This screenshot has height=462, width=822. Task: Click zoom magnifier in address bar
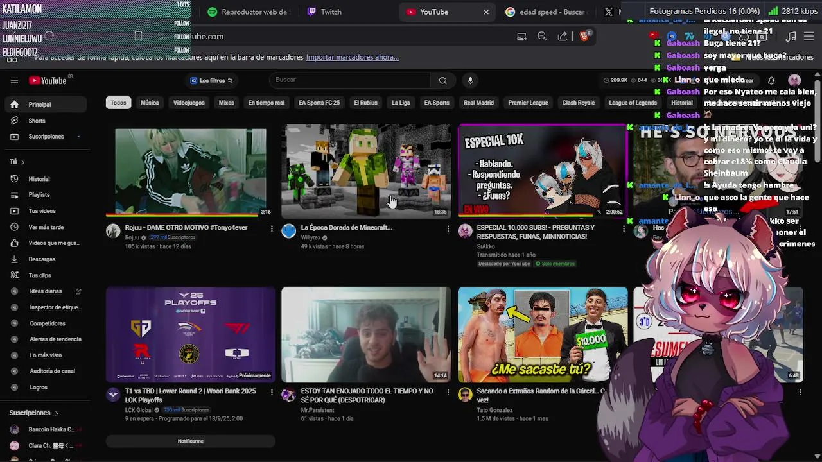[x=542, y=37]
